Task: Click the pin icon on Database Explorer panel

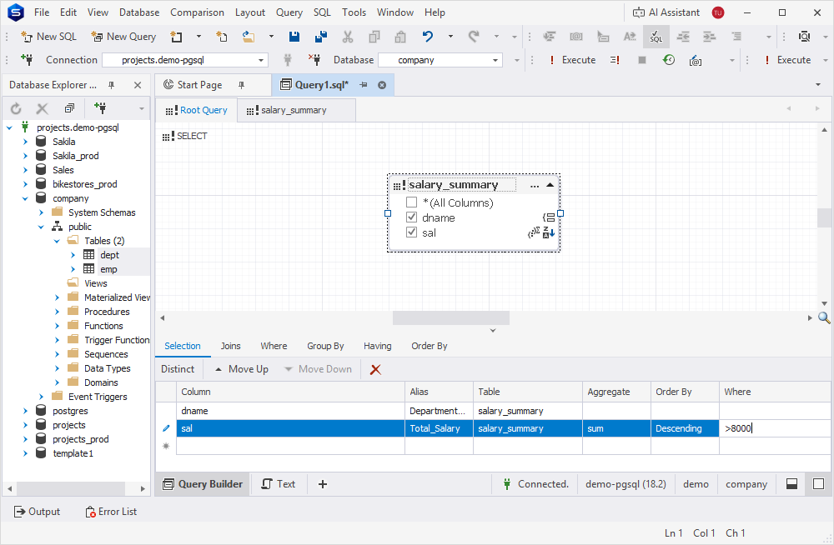Action: tap(111, 85)
